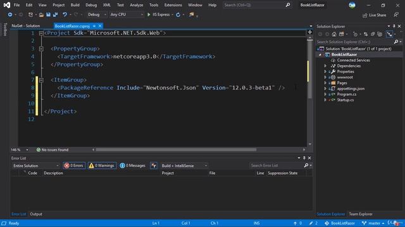
Task: Open the 146 % zoom dropdown
Action: click(x=27, y=150)
